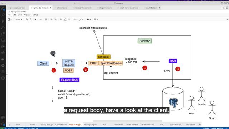Click the line color pencil icon
The height and width of the screenshot is (129, 229).
(65, 19)
